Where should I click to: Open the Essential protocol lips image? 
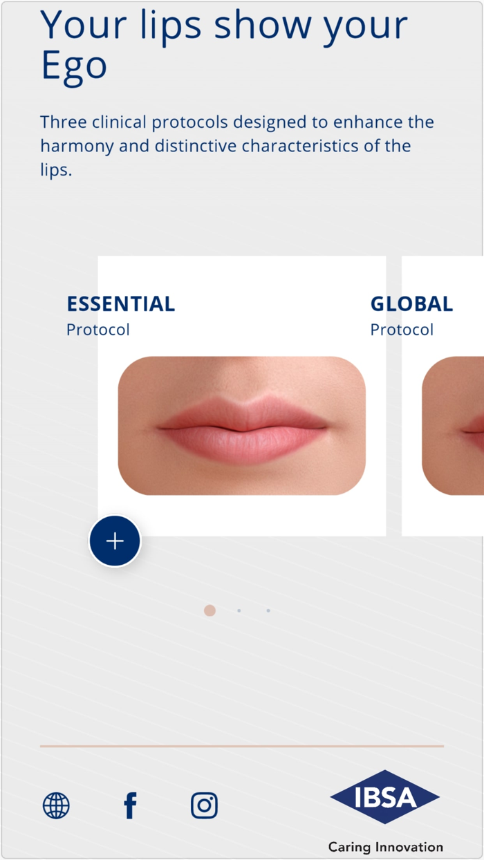242,426
